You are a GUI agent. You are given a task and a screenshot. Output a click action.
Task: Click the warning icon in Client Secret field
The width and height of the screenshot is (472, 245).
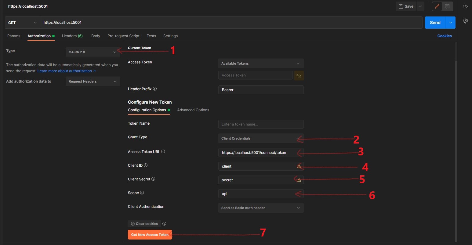pyautogui.click(x=299, y=180)
